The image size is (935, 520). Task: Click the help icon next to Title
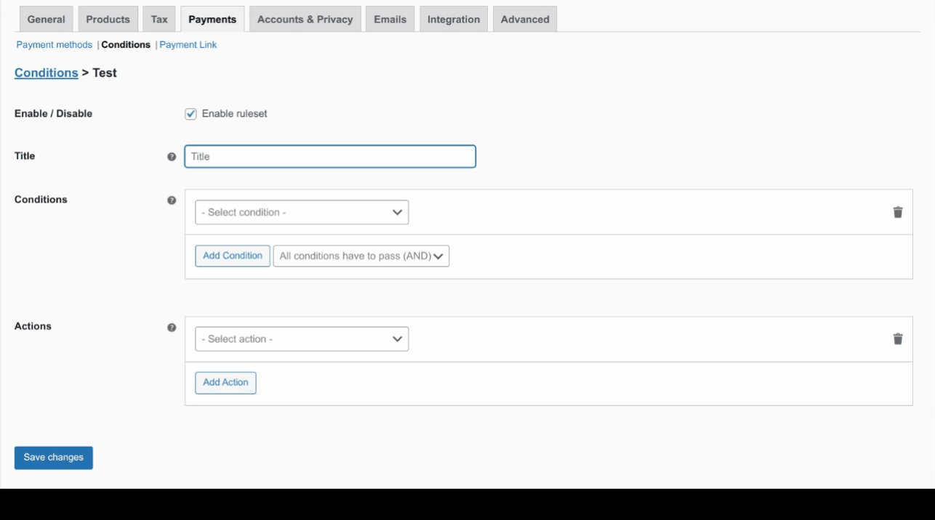[x=172, y=157]
